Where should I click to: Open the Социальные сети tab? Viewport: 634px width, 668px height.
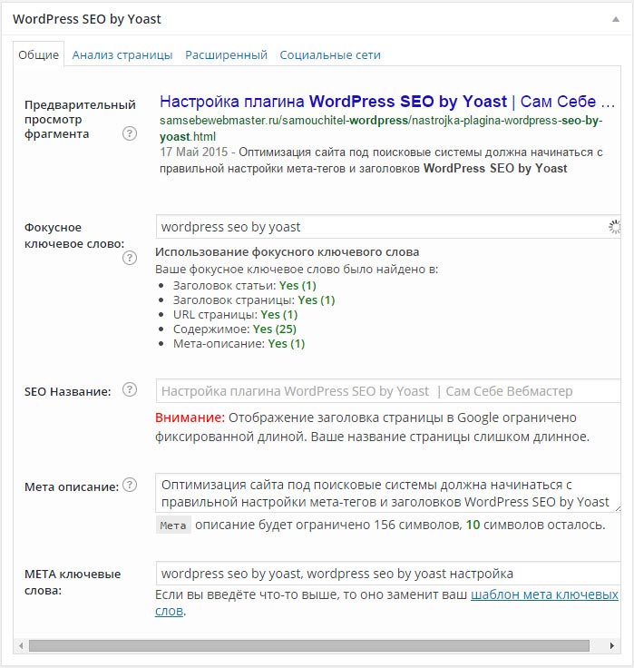330,55
